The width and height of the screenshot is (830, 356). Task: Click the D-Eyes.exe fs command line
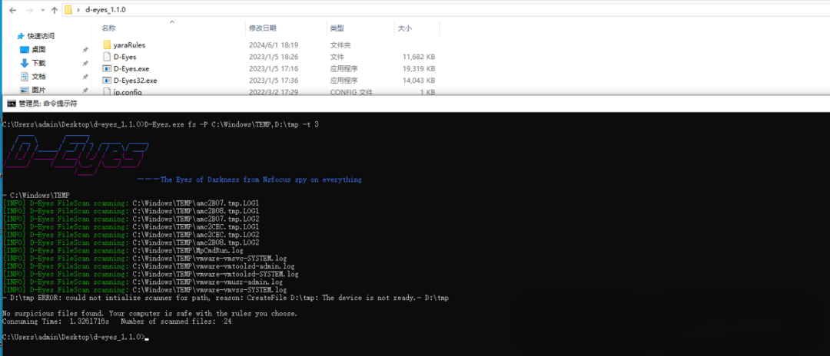(x=161, y=124)
